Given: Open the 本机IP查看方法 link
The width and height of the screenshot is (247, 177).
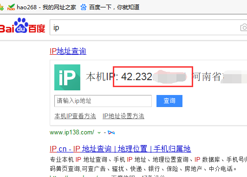Looking at the screenshot, I should pyautogui.click(x=75, y=116).
